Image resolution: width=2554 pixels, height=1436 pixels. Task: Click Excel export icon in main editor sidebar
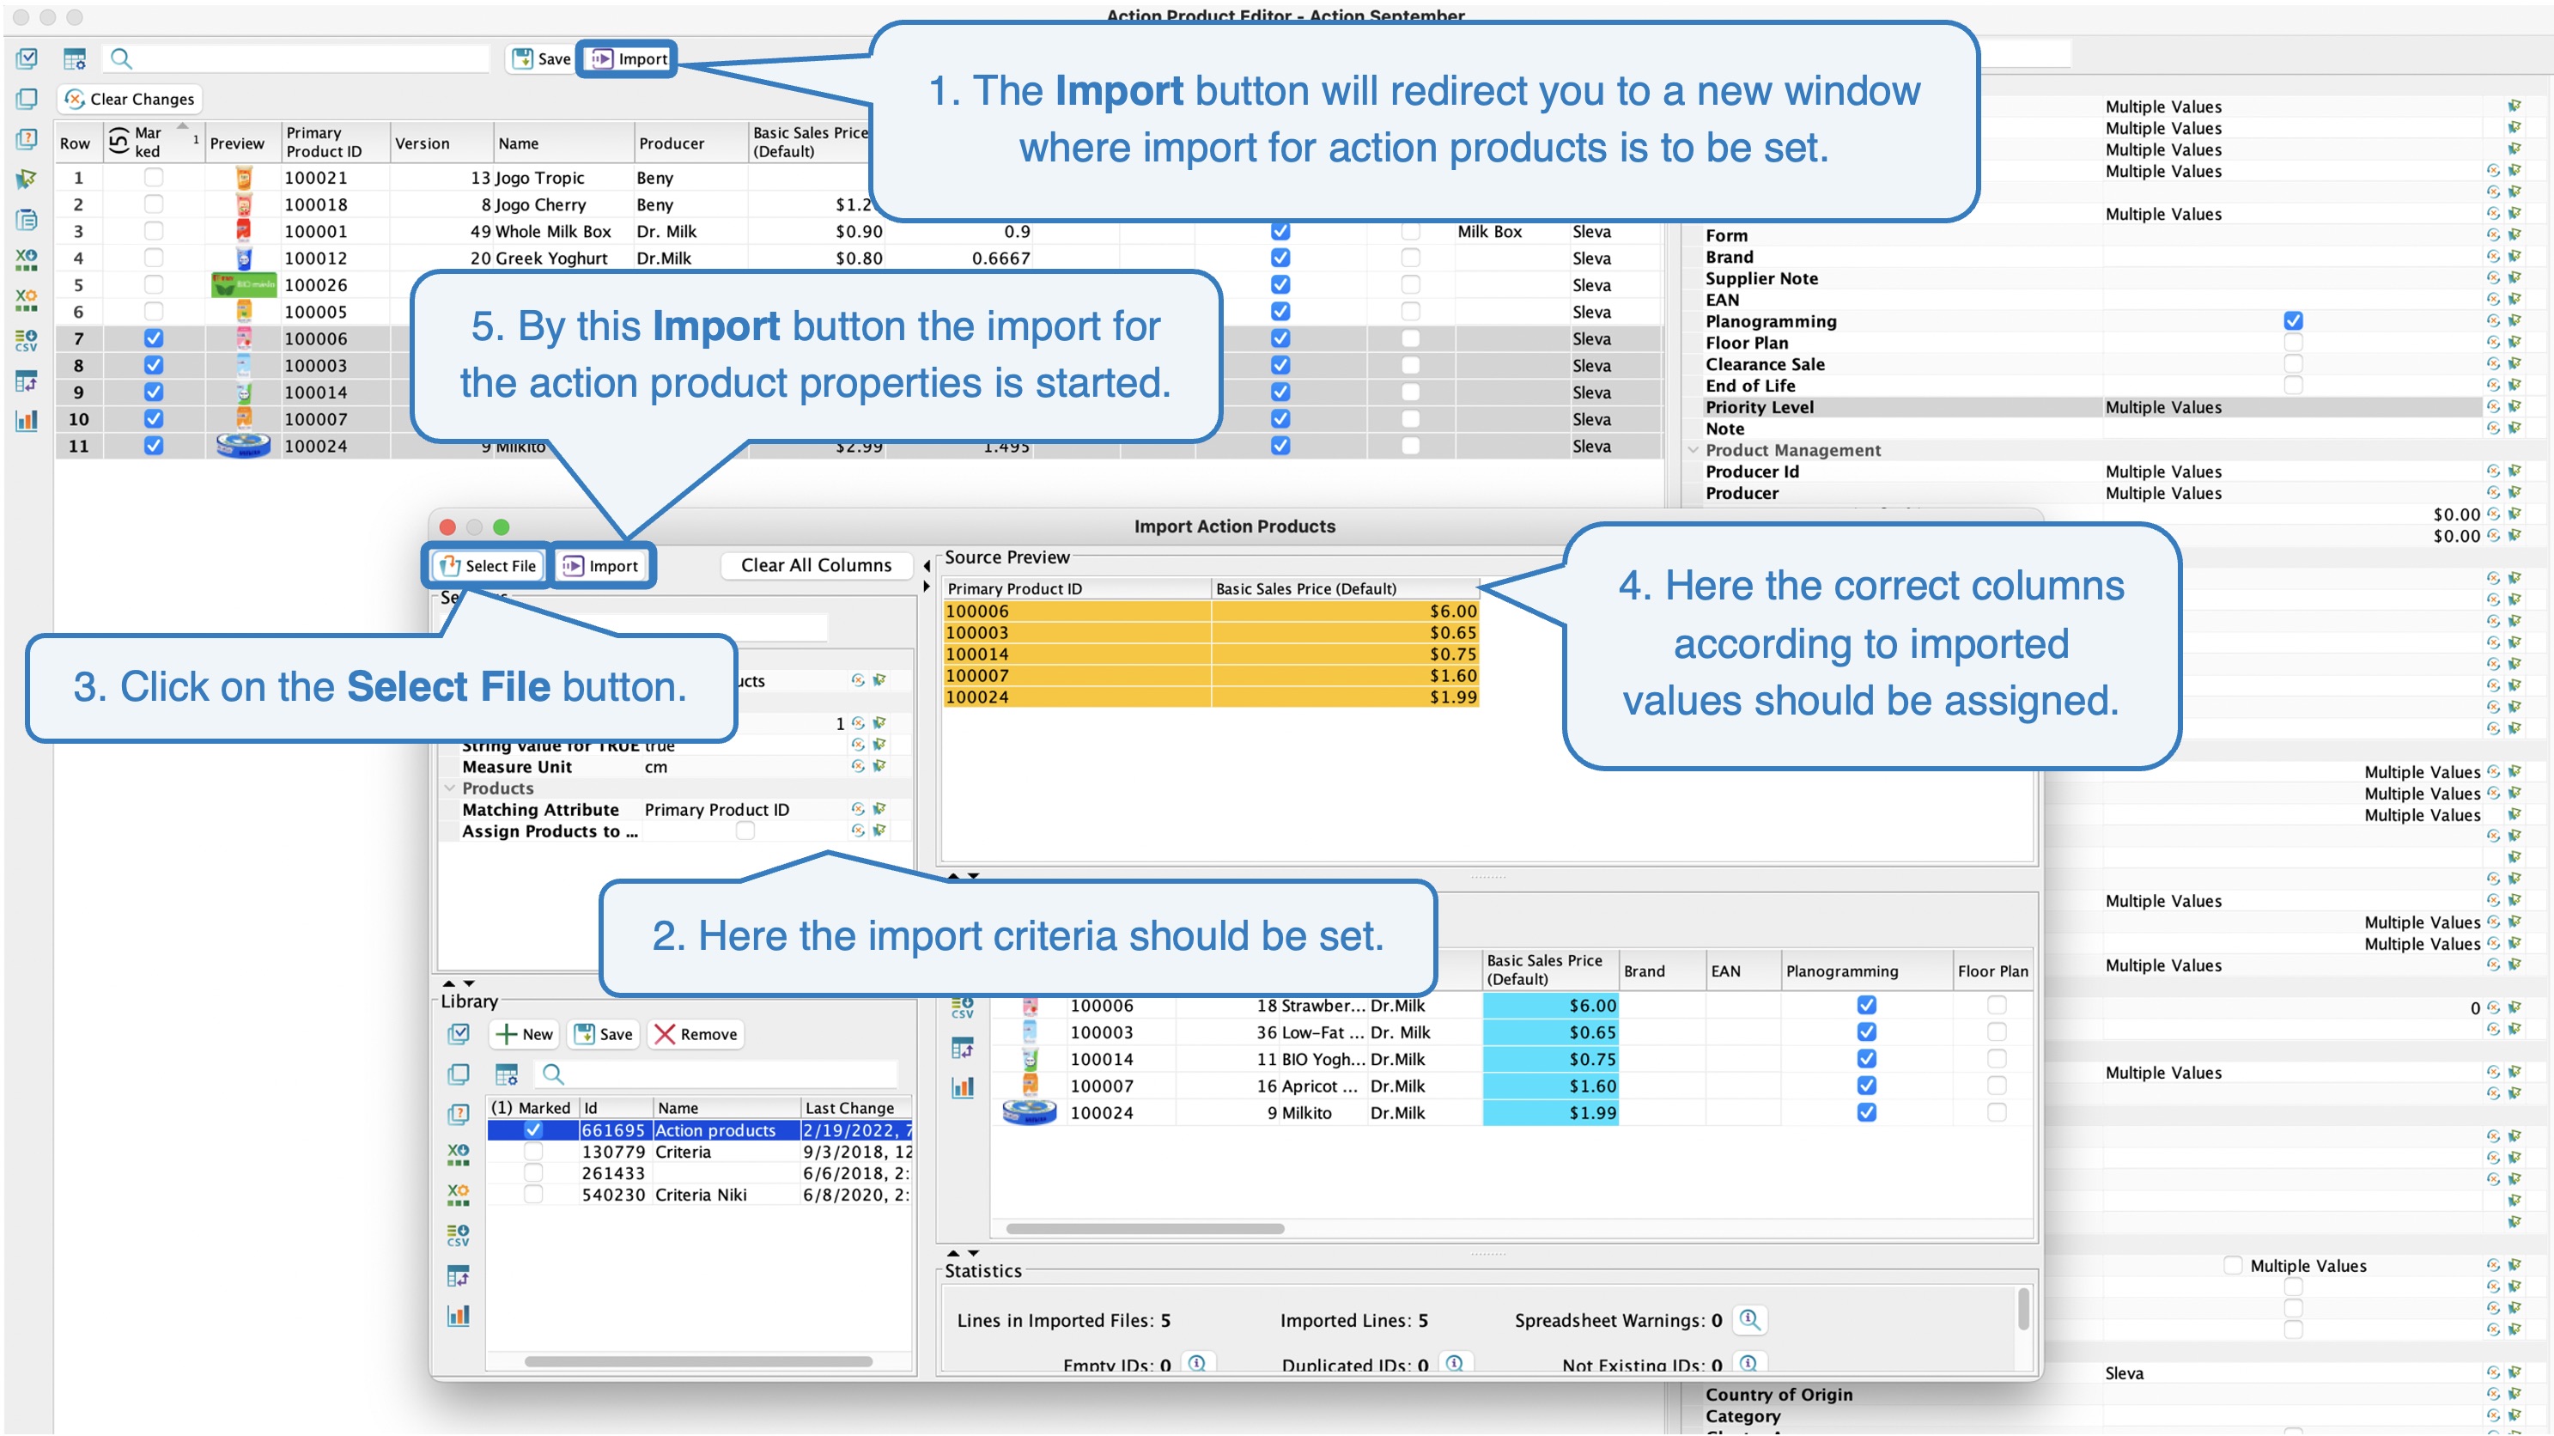point(27,260)
